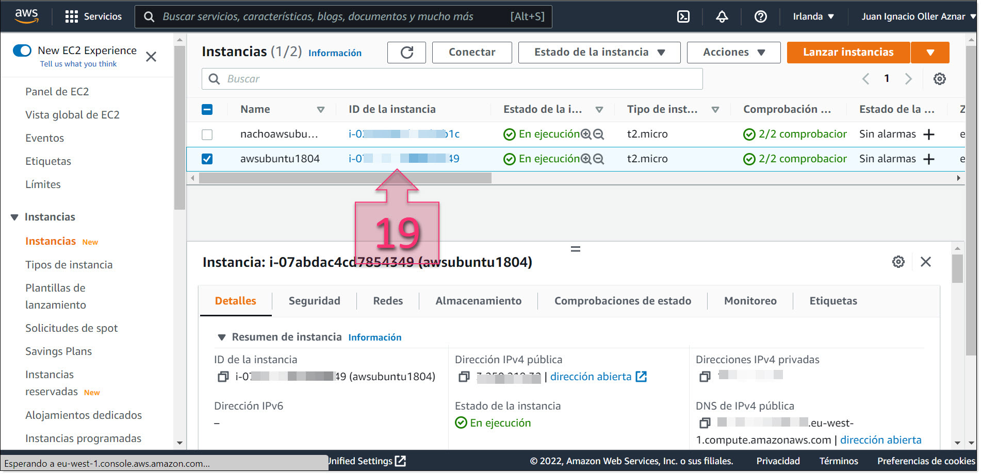The image size is (981, 475).
Task: Open the Estado de la instancia dropdown
Action: 598,52
